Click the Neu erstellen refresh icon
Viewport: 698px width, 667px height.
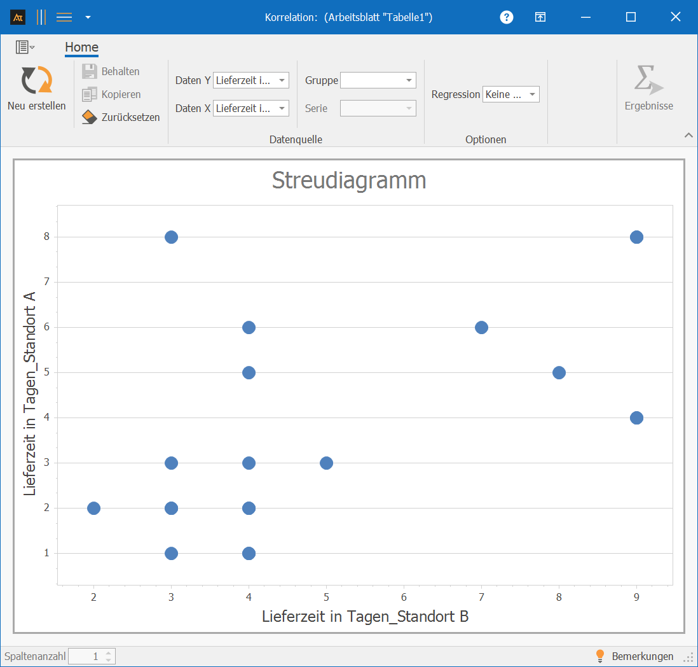(36, 81)
